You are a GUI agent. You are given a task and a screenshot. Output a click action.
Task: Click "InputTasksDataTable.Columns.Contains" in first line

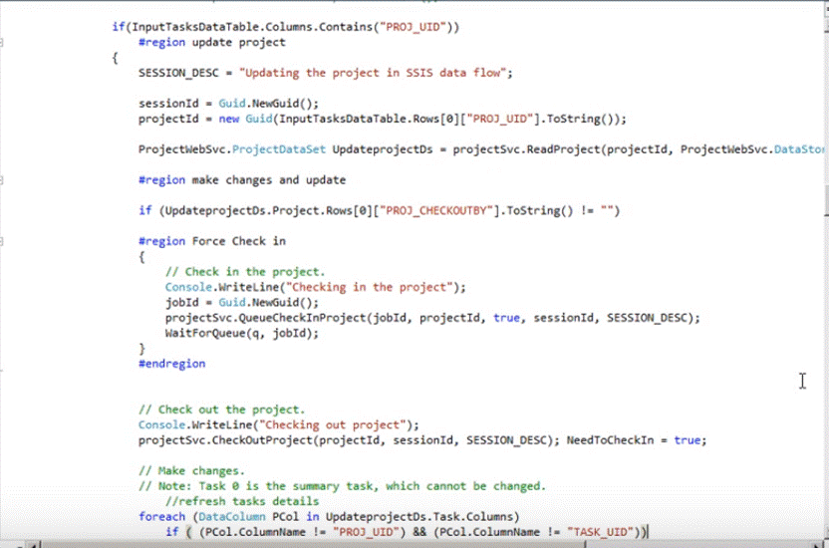point(252,27)
